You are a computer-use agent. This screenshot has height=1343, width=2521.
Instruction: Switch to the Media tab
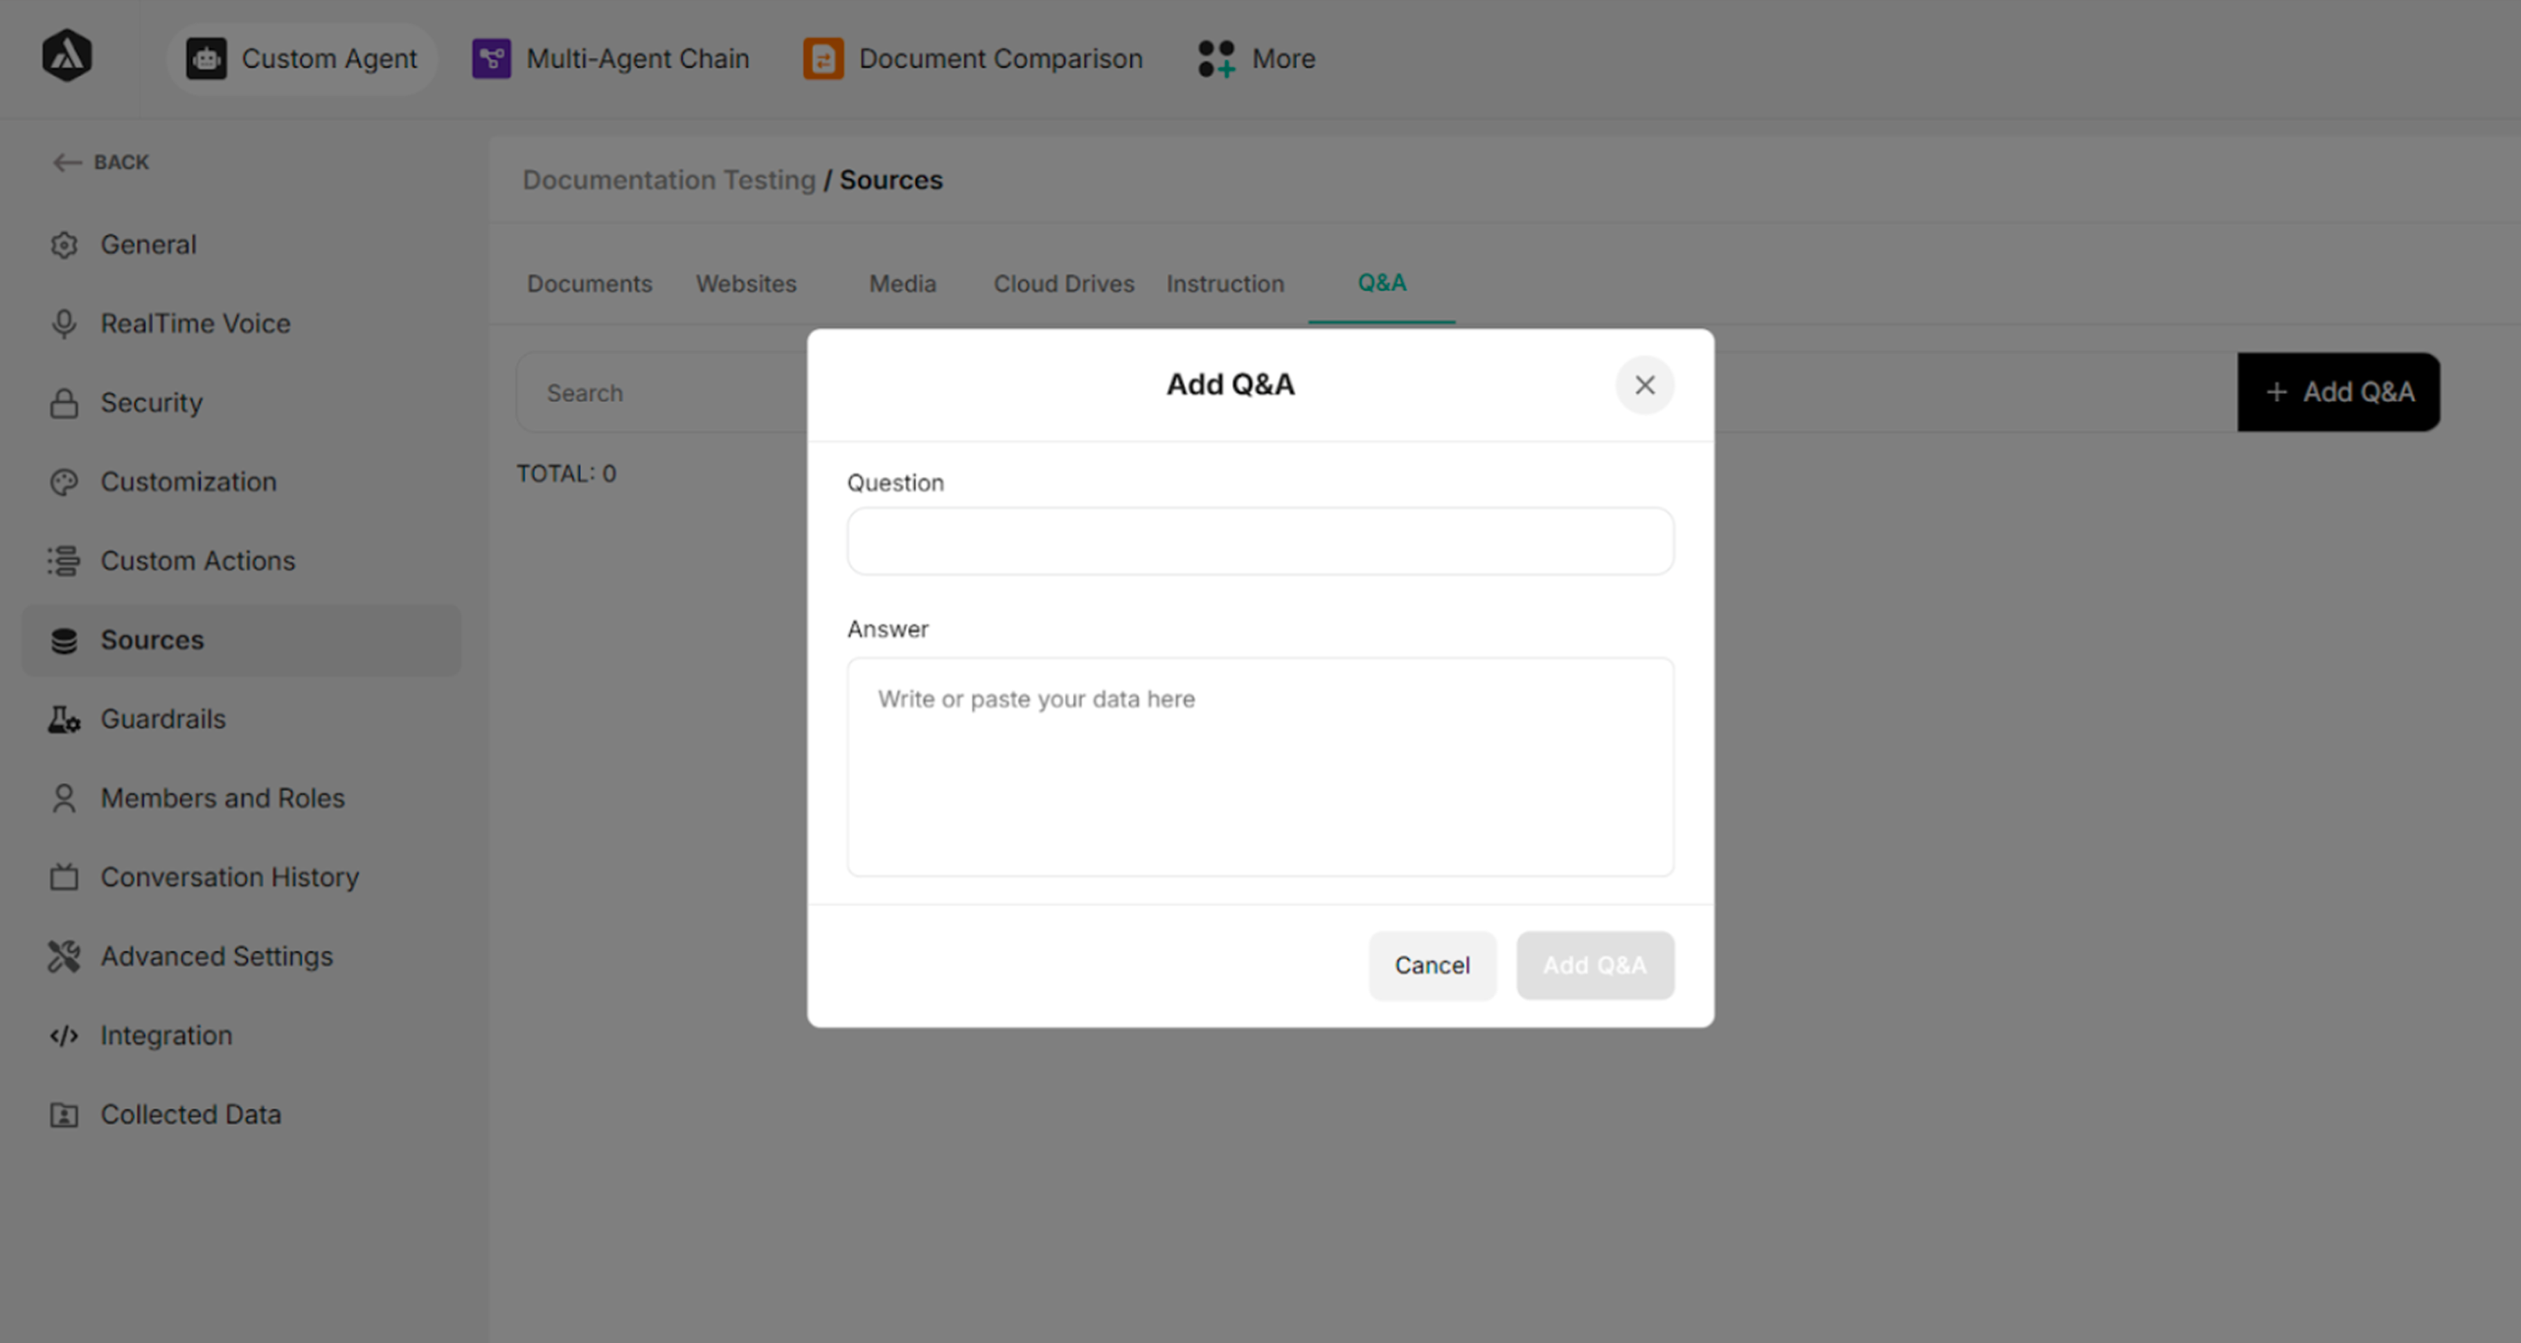[x=902, y=284]
